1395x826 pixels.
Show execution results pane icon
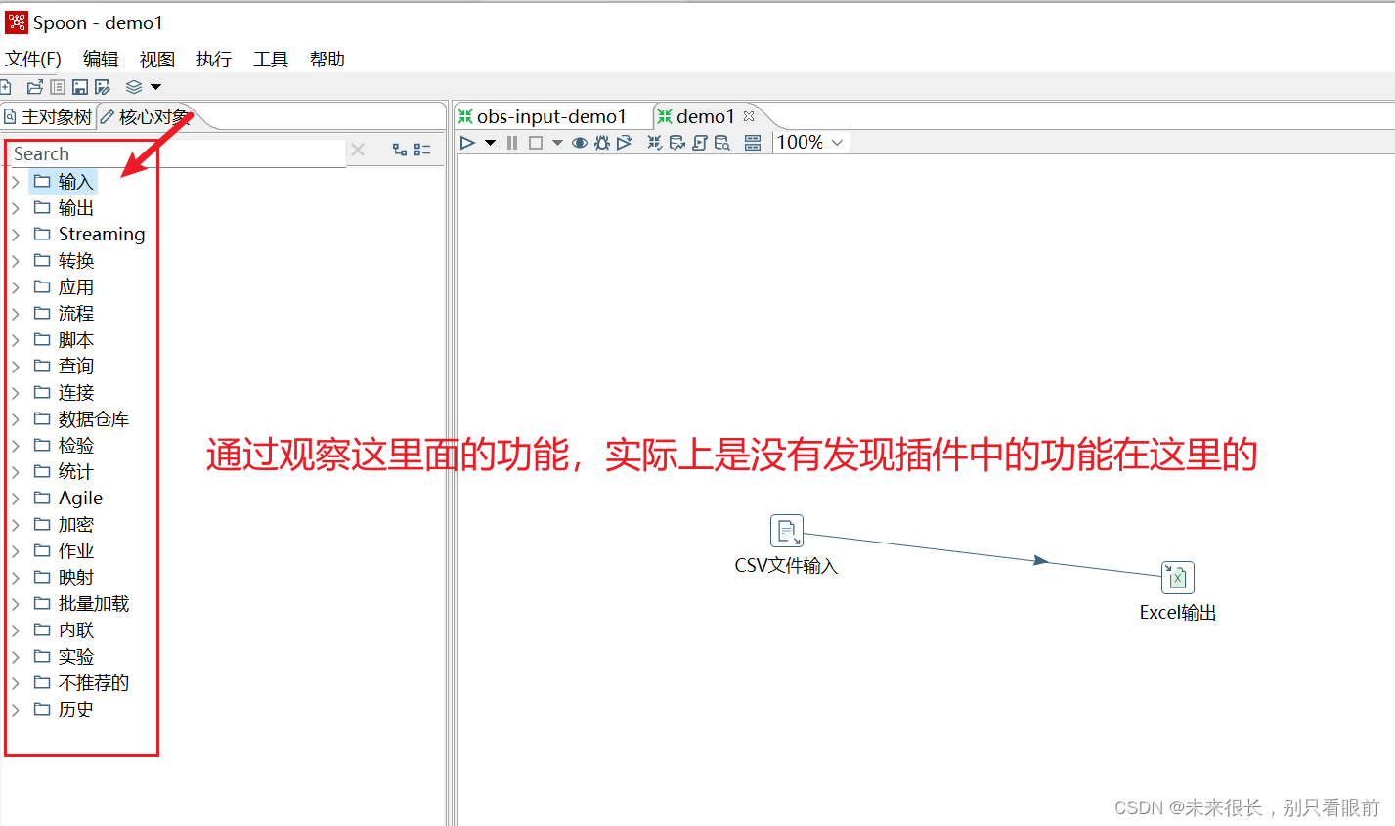[x=753, y=143]
